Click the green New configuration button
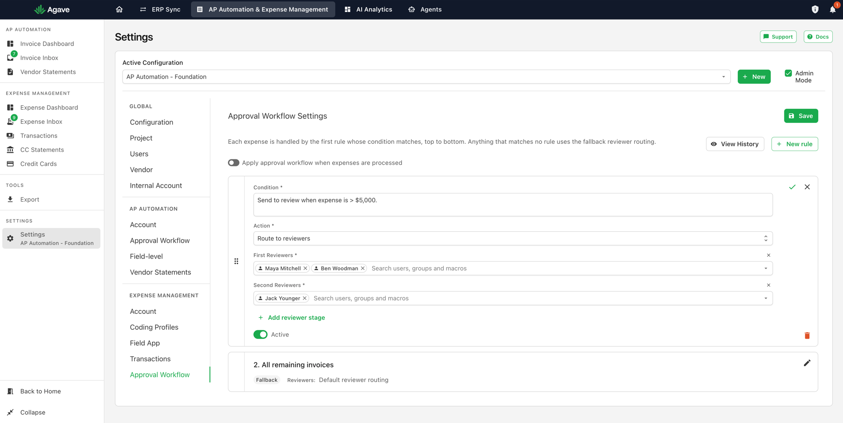843x423 pixels. [754, 77]
